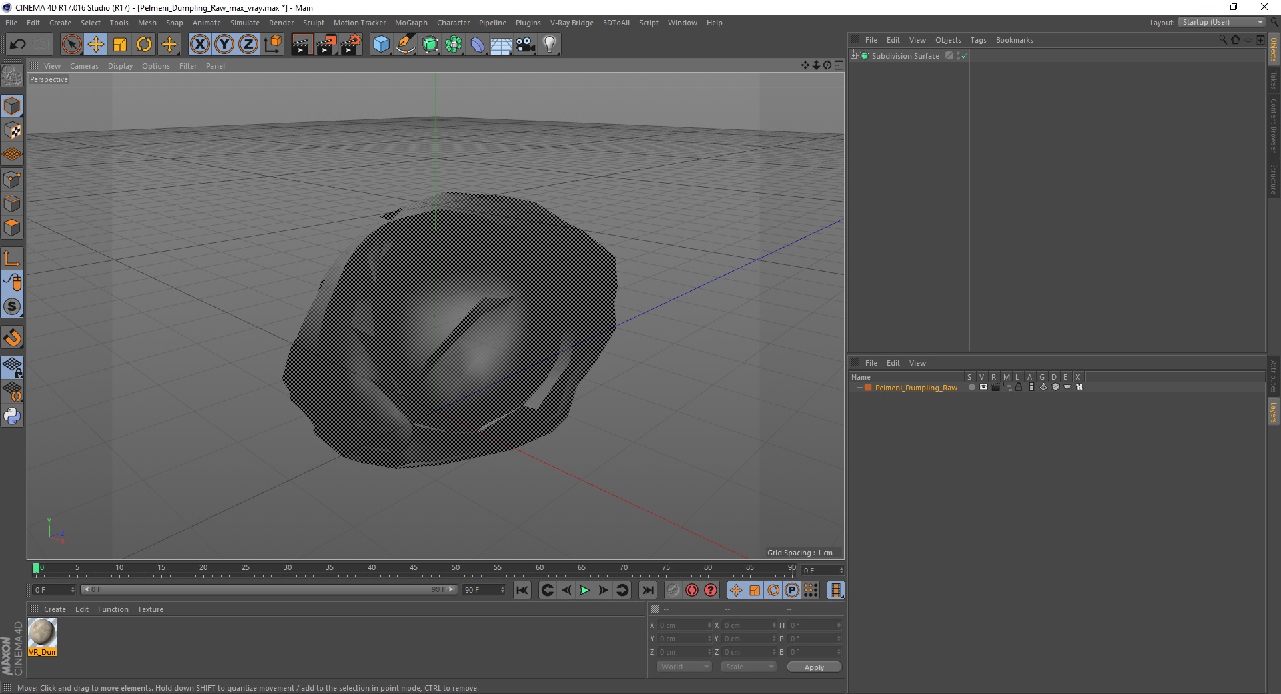Click the Python icon in left sidebar
Viewport: 1281px width, 694px height.
pyautogui.click(x=12, y=416)
